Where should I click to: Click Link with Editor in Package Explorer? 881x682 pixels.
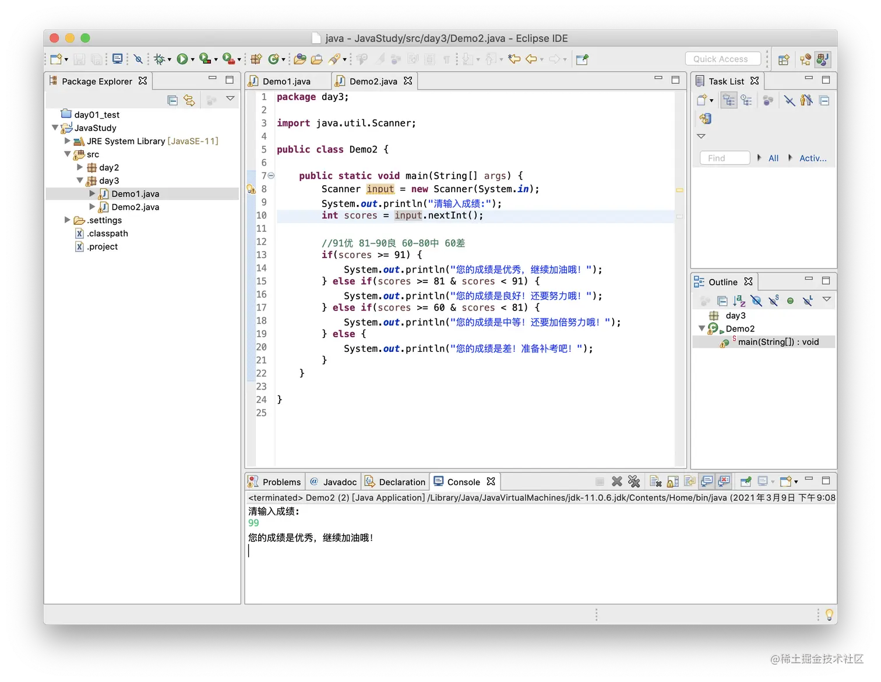pos(189,100)
